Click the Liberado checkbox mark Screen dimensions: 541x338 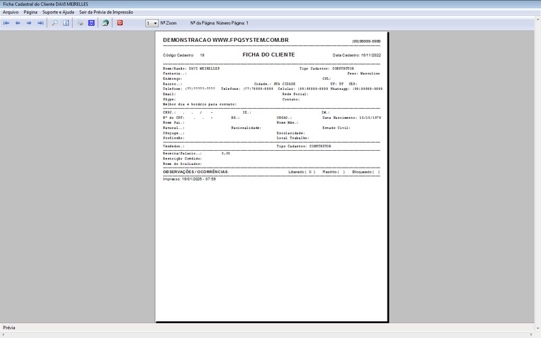click(x=310, y=172)
